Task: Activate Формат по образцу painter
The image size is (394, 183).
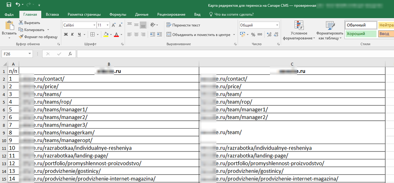Action: pyautogui.click(x=38, y=37)
